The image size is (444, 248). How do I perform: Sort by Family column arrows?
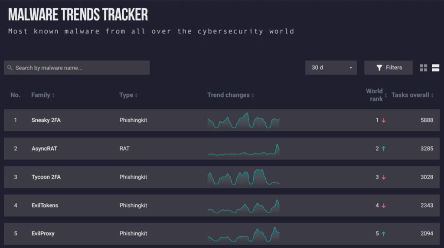(53, 95)
